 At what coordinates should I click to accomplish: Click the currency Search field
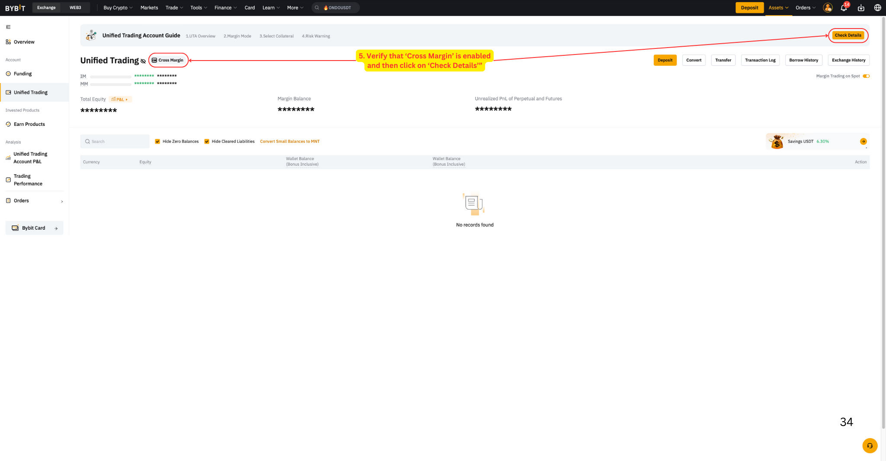pyautogui.click(x=115, y=141)
